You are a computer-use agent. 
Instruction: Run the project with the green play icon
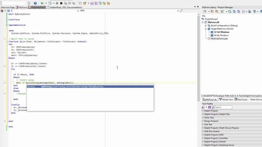(x=42, y=3)
